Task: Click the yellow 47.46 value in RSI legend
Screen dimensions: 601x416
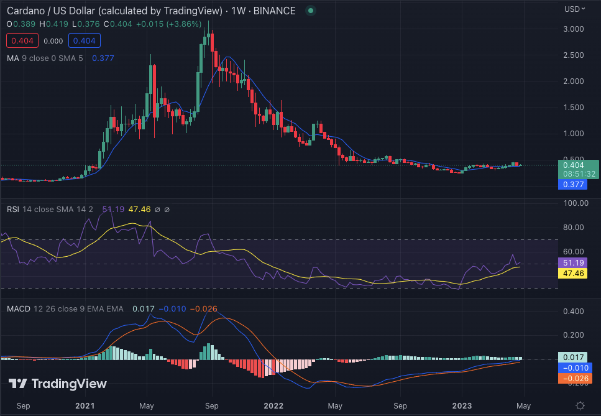Action: coord(139,210)
